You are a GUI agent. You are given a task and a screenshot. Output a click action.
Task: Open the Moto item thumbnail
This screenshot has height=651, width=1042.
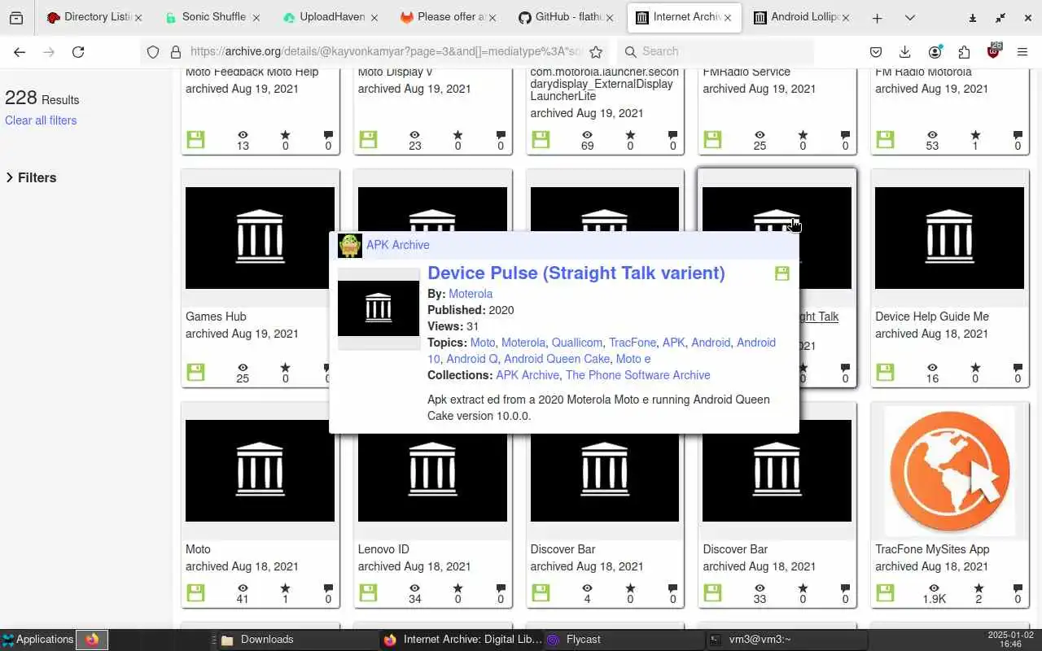tap(260, 471)
